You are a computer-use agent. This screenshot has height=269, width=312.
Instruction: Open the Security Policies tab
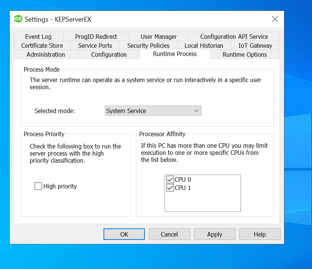point(148,46)
